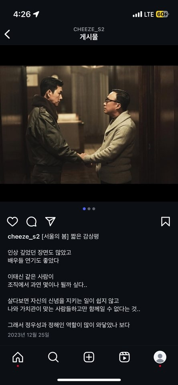The image size is (178, 385).
Task: Open Reels tab icon
Action: pyautogui.click(x=124, y=357)
